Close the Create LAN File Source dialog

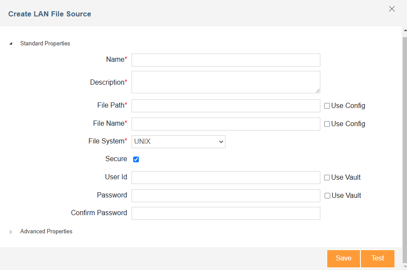pos(391,9)
